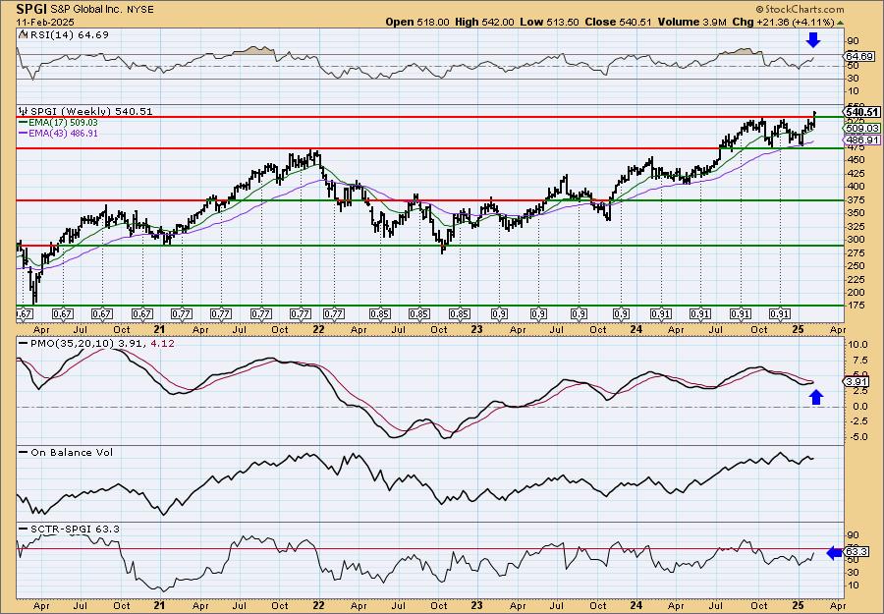Click the 300 price axis label
Viewport: 884px width, 614px height.
pos(856,240)
